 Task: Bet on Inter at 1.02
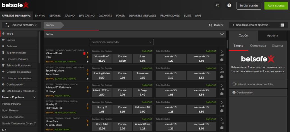click(x=143, y=59)
